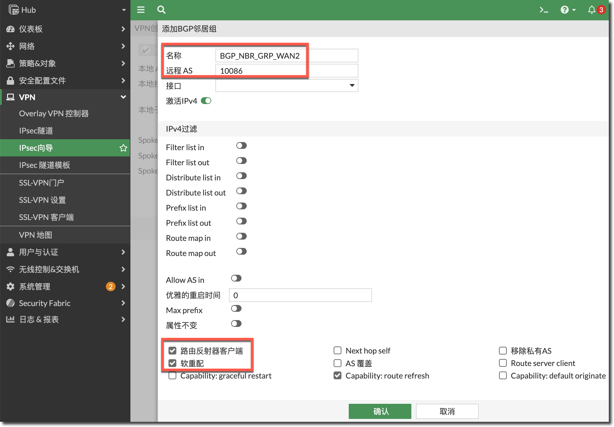Open the 接口 dropdown list
Screen dimensions: 614x427
287,86
